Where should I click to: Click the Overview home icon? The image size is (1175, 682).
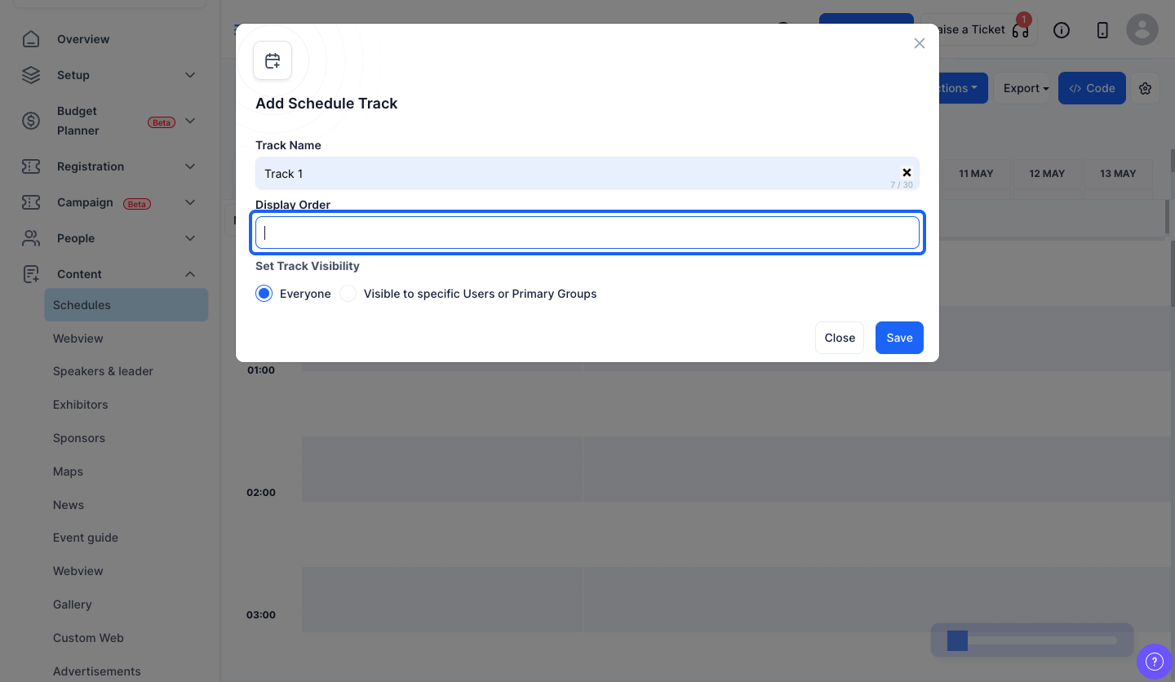point(31,39)
